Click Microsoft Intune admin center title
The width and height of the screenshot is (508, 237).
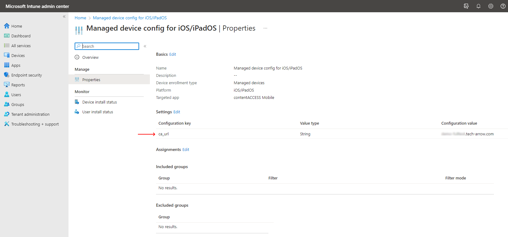click(x=37, y=6)
